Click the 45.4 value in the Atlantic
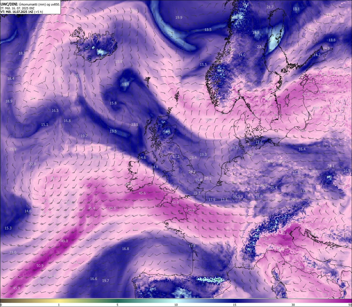This screenshot has width=352, height=307. coord(92,208)
